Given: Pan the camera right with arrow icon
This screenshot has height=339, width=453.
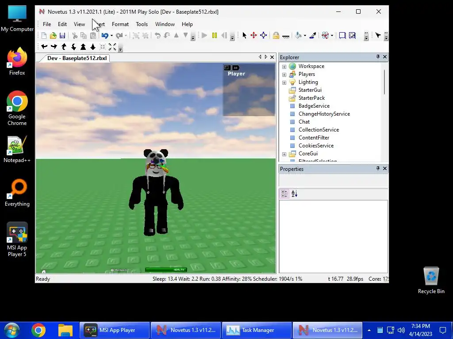Looking at the screenshot, I should [54, 47].
